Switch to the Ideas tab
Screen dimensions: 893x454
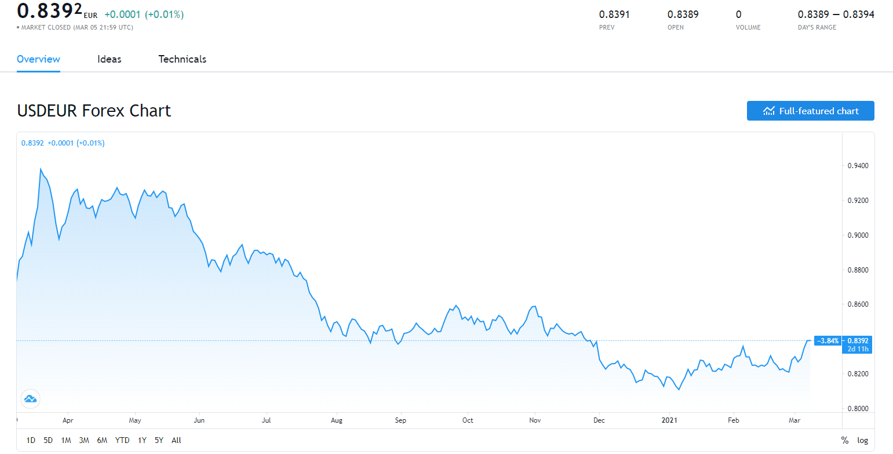(x=110, y=59)
